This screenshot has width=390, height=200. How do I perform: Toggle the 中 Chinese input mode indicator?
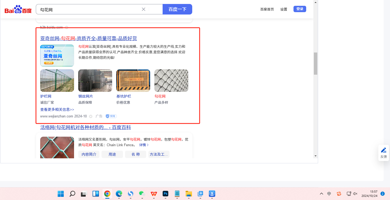point(329,194)
